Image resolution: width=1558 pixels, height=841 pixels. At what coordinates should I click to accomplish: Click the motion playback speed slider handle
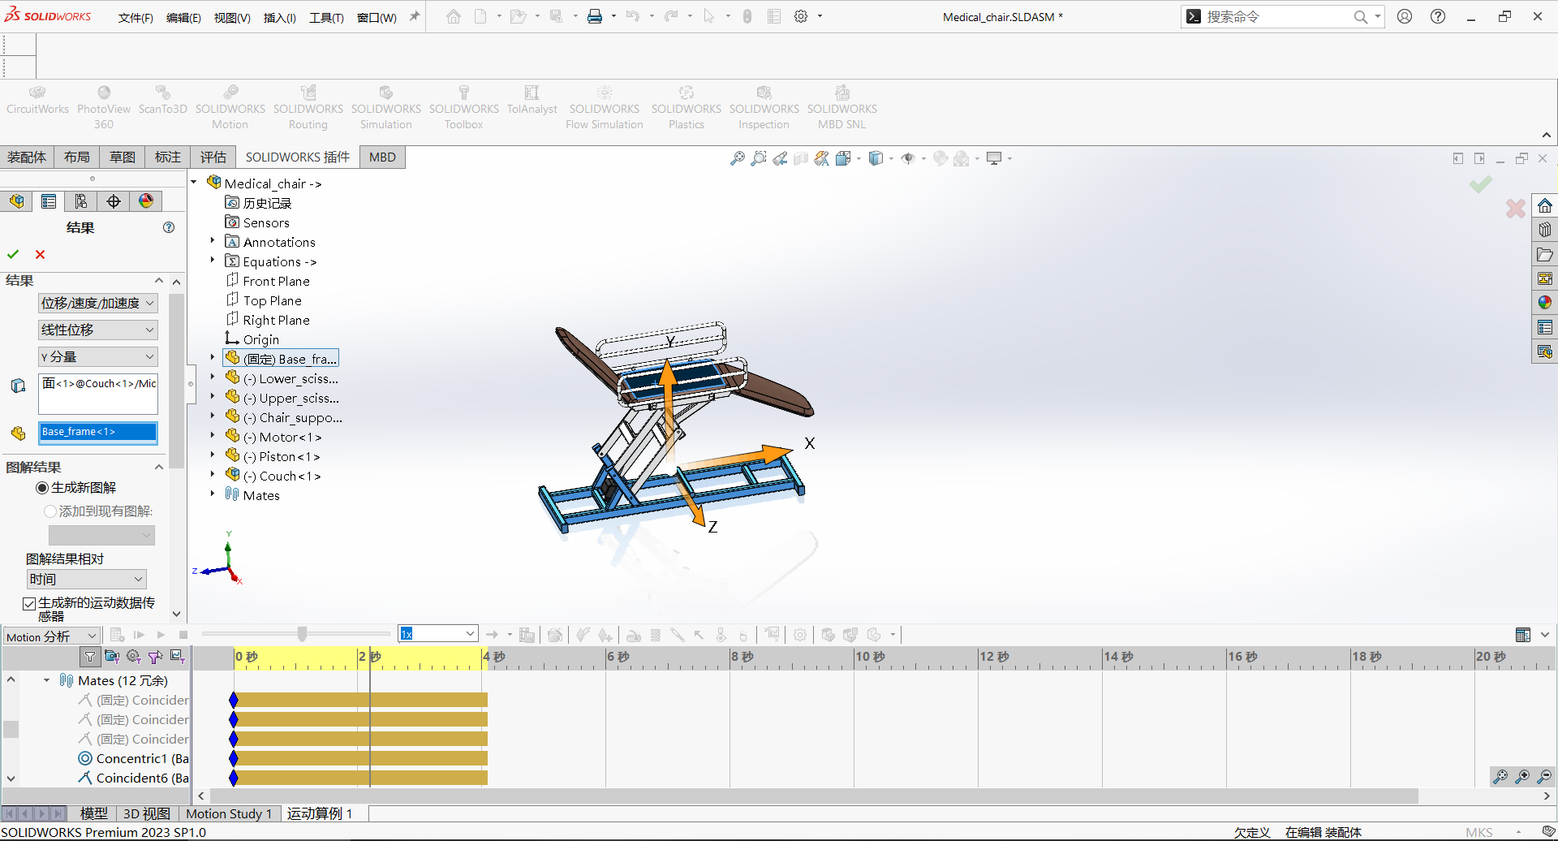click(302, 634)
